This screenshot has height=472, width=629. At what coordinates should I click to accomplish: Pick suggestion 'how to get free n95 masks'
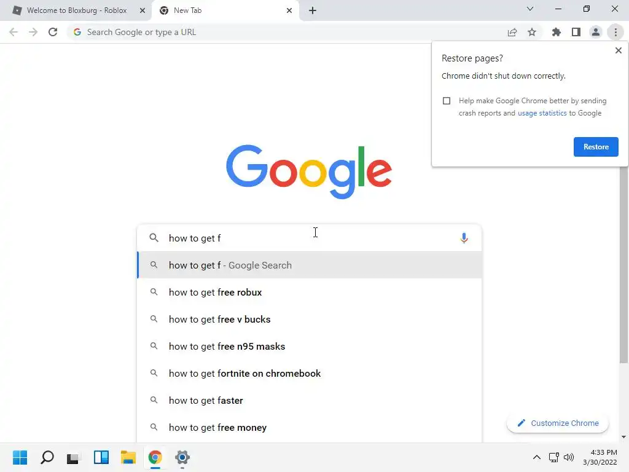(x=310, y=347)
